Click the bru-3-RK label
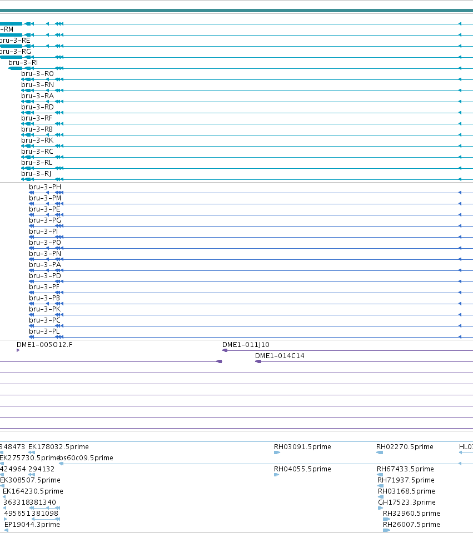473x533 pixels. (x=37, y=140)
